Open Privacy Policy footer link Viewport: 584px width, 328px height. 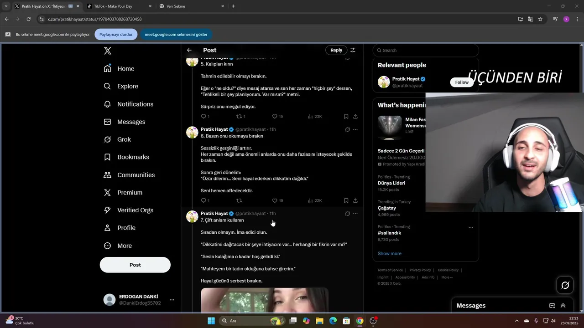click(420, 270)
